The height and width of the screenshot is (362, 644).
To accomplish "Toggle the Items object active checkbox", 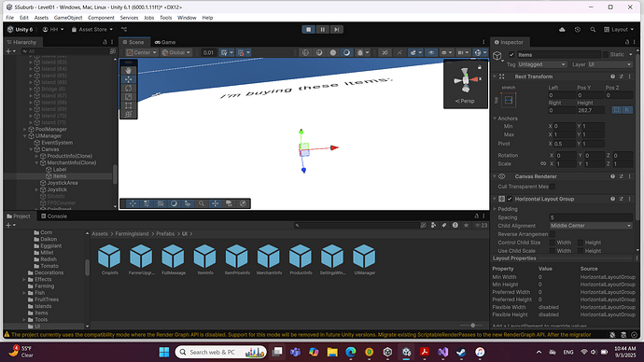I will point(511,55).
